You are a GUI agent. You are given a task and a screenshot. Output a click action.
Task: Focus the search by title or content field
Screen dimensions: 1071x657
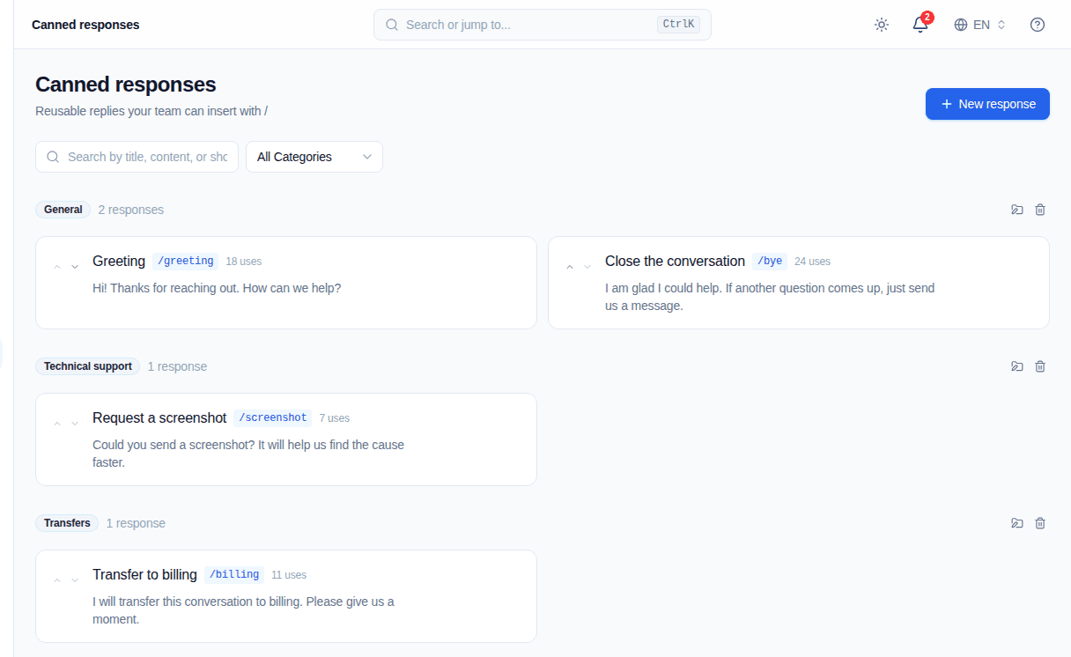click(137, 157)
